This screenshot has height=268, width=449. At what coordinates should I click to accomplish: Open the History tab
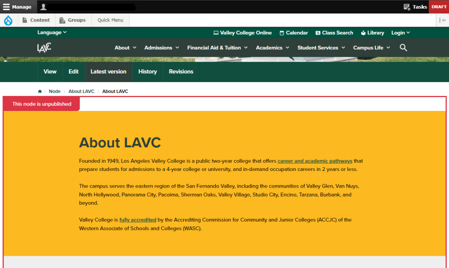point(147,71)
